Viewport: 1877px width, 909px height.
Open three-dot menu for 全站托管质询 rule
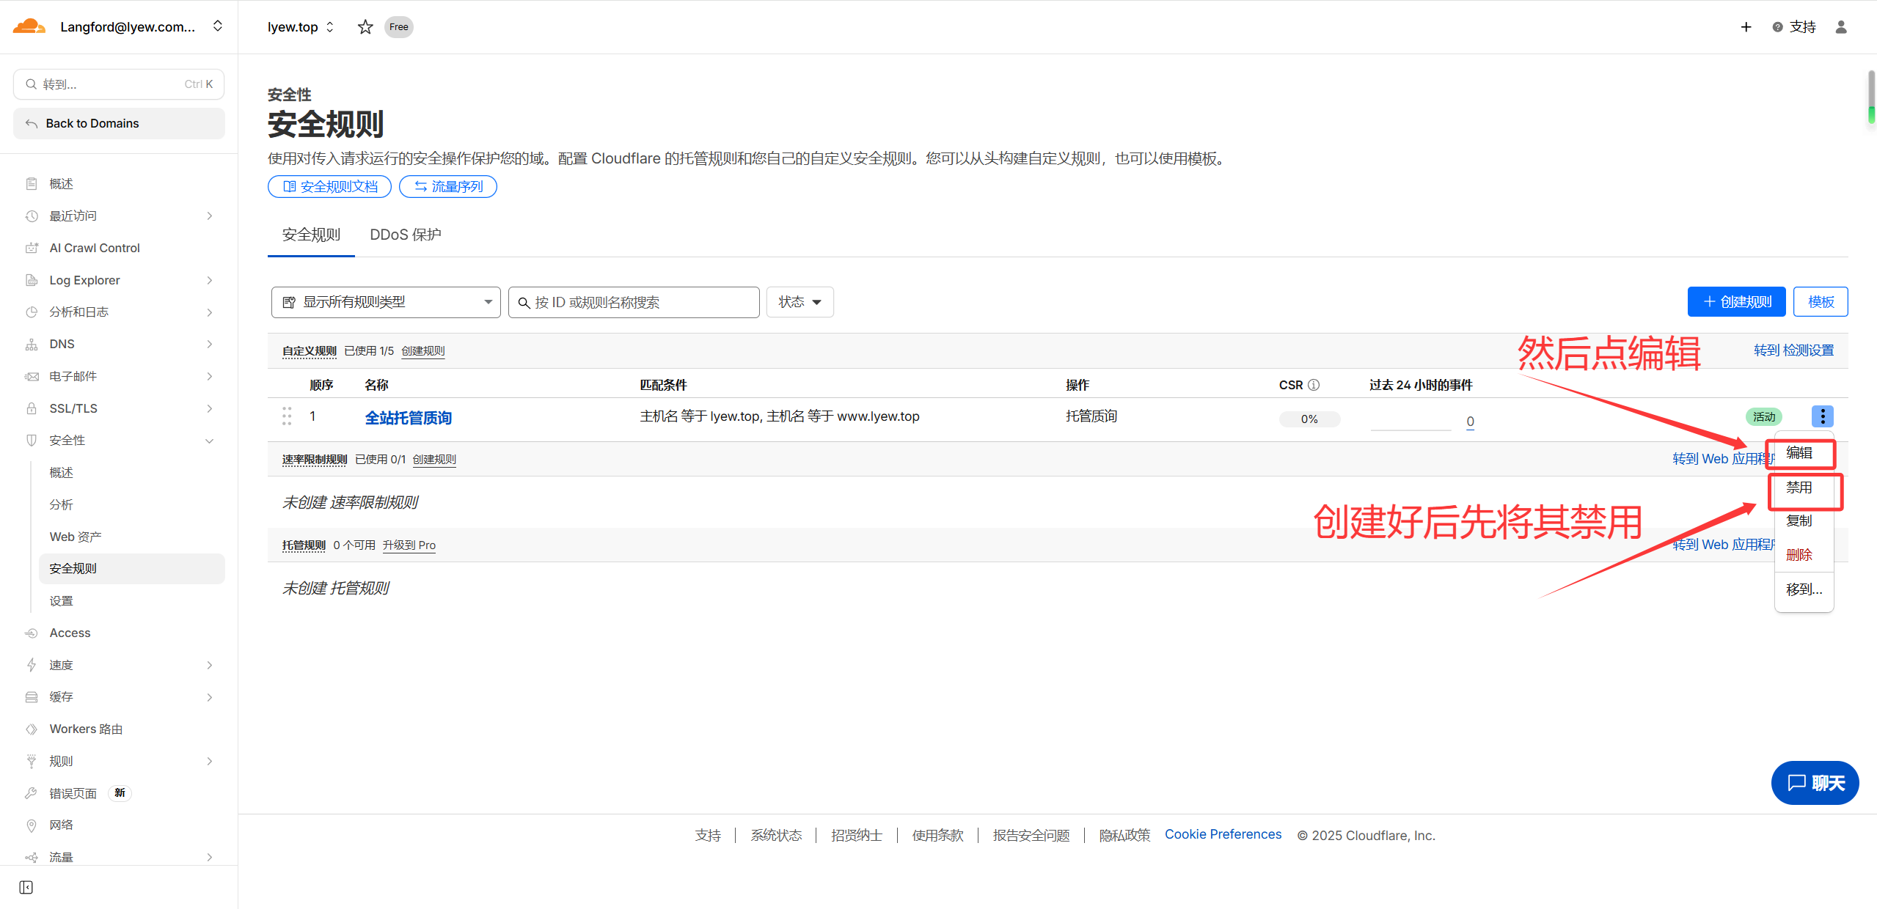(1822, 416)
